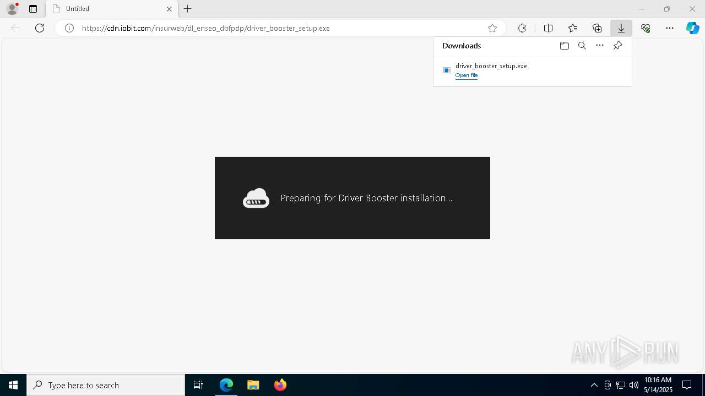Click the cloud loading icon

pyautogui.click(x=256, y=198)
